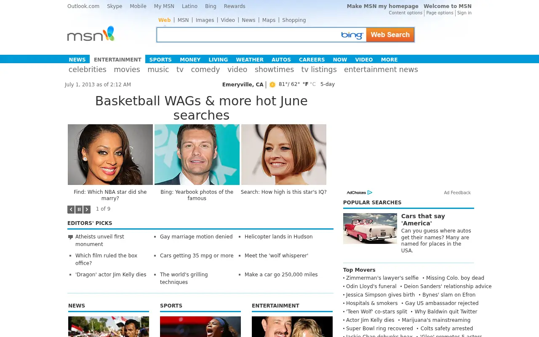Screen dimensions: 539x337
Task: Select the AUTOS navigation tab
Action: tap(281, 59)
